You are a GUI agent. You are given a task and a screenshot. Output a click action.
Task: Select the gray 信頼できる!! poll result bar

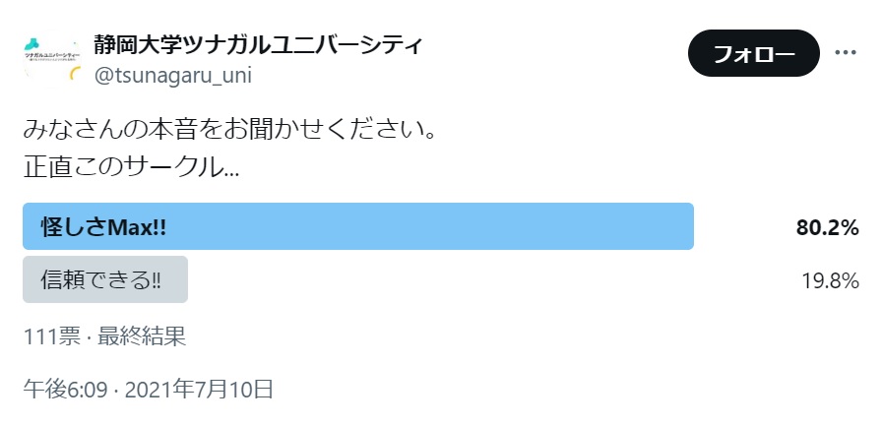105,279
